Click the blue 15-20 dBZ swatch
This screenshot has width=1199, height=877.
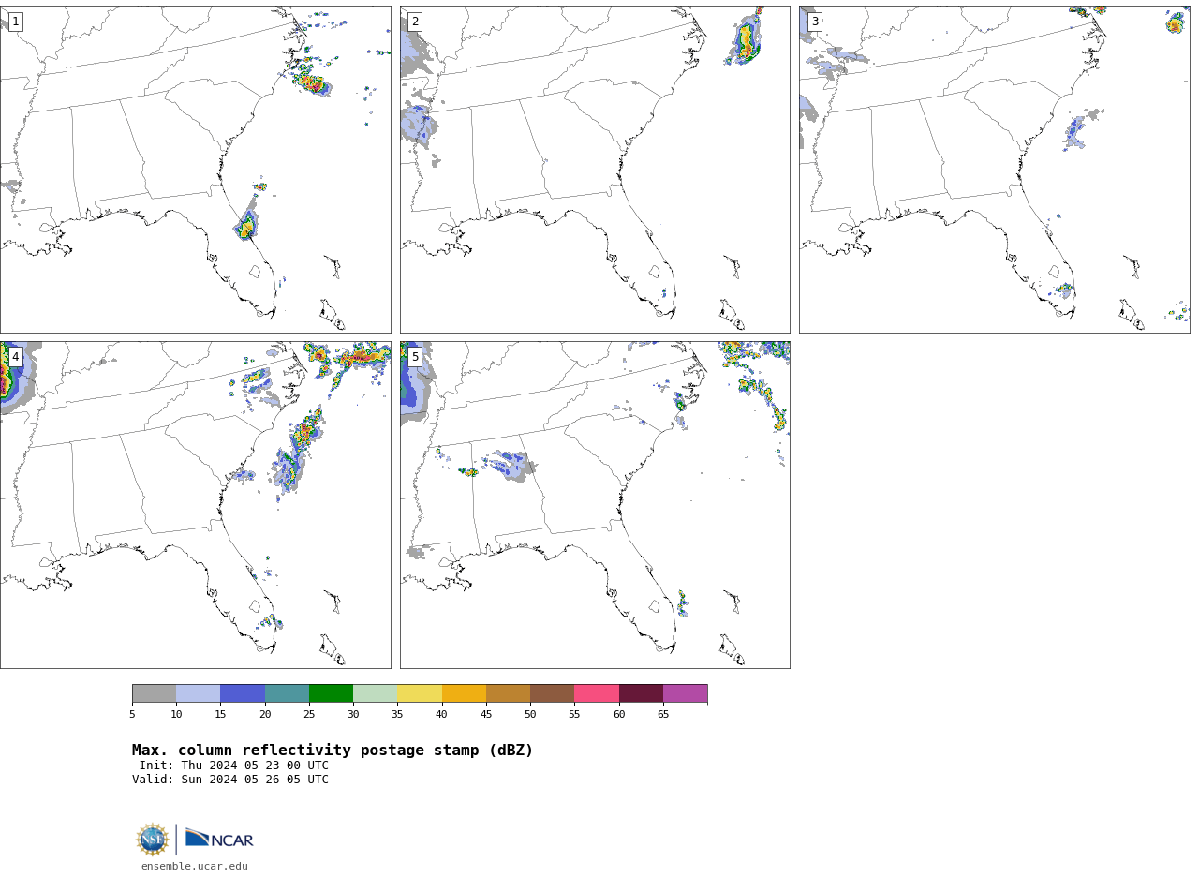point(243,693)
